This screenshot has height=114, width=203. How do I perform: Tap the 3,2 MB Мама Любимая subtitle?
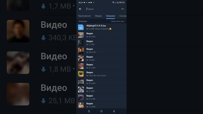(99, 29)
